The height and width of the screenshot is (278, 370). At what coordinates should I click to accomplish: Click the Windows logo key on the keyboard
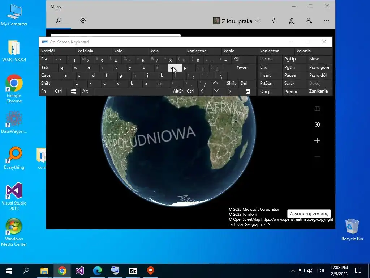73,91
